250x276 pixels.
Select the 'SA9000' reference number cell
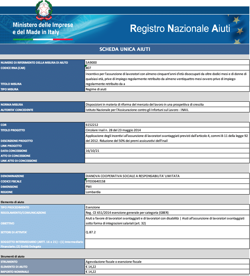[167, 62]
